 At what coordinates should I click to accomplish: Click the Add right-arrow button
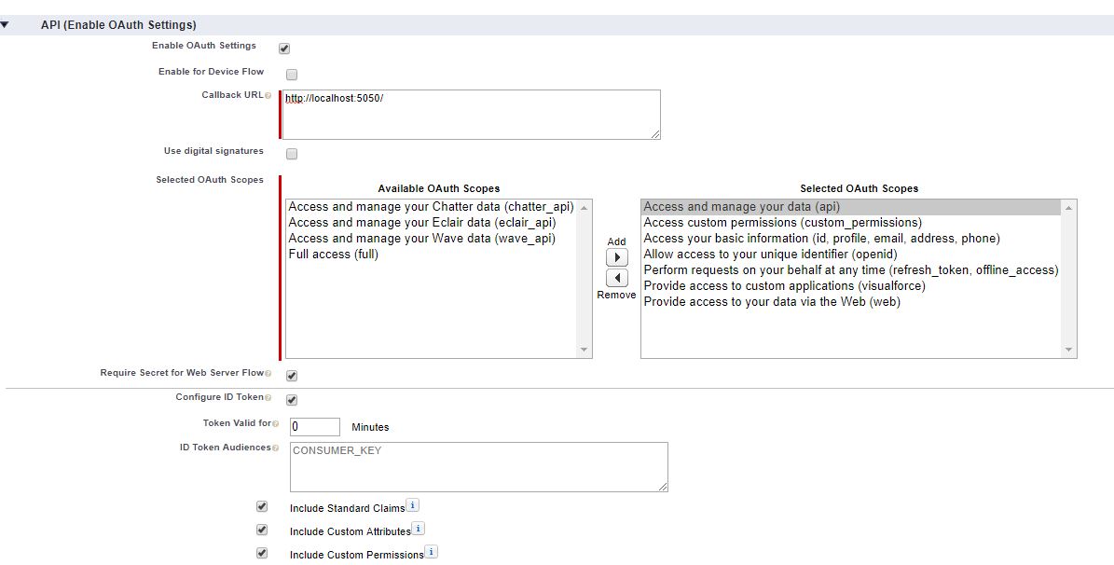coord(617,257)
